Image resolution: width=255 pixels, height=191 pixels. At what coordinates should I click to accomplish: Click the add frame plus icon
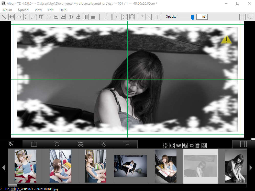141,17
